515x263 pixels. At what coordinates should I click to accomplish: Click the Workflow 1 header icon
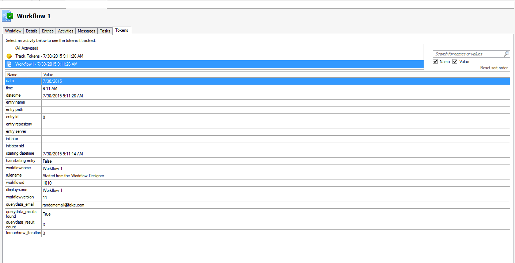[8, 16]
